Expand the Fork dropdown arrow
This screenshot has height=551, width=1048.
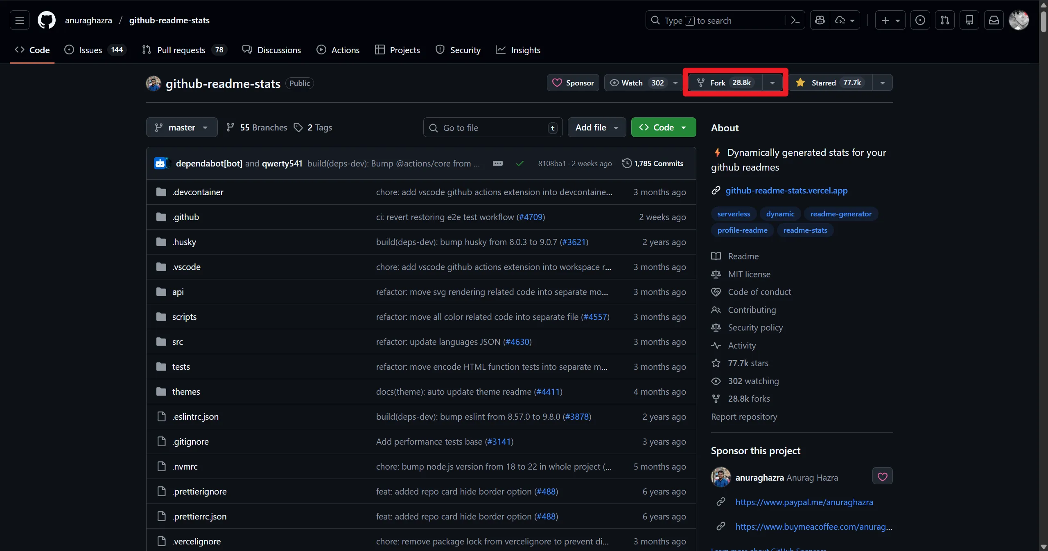772,82
